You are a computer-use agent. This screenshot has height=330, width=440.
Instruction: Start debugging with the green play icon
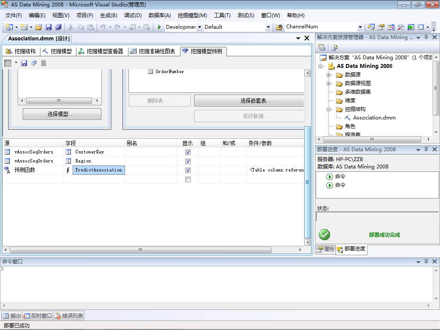(159, 27)
